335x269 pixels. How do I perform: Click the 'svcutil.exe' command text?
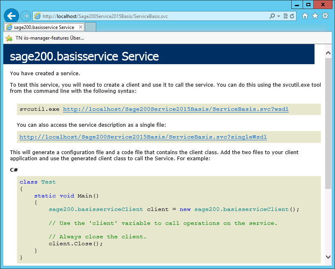click(39, 109)
